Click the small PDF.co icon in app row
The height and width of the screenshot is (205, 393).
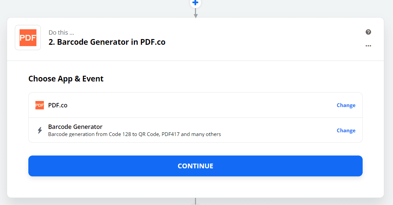[39, 105]
